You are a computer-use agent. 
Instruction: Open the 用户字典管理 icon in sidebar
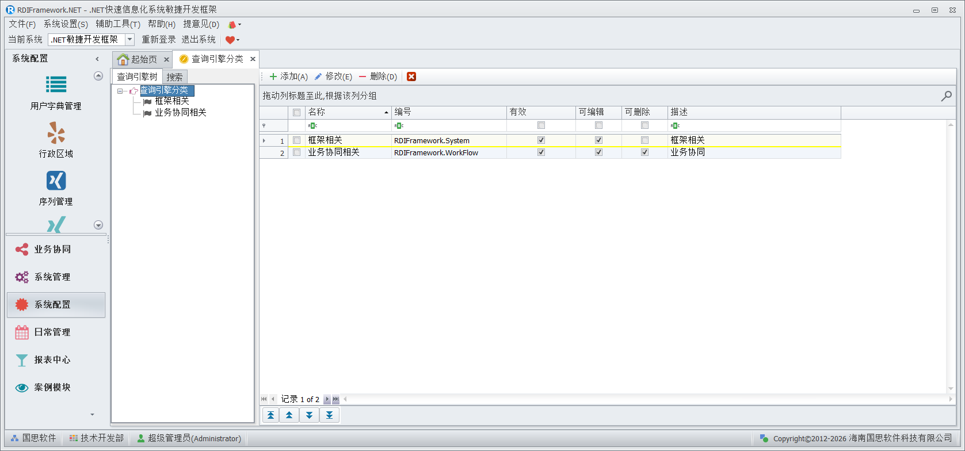56,85
